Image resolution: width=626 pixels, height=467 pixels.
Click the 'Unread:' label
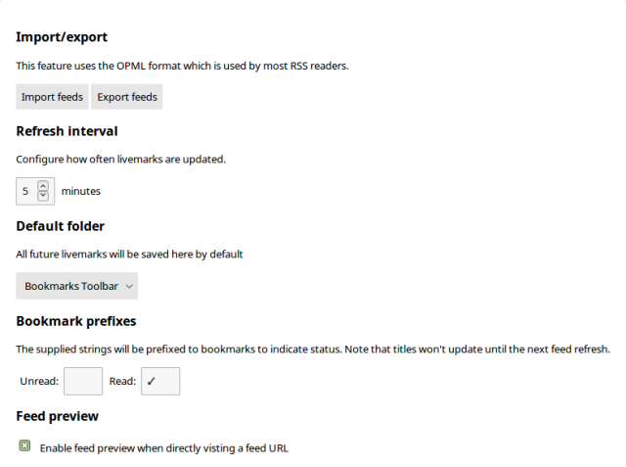39,381
